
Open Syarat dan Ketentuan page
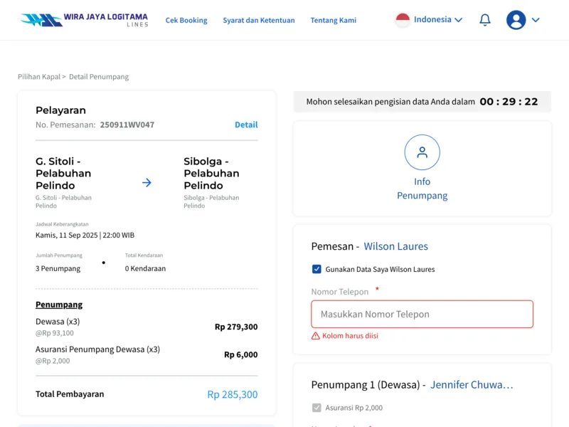click(259, 21)
